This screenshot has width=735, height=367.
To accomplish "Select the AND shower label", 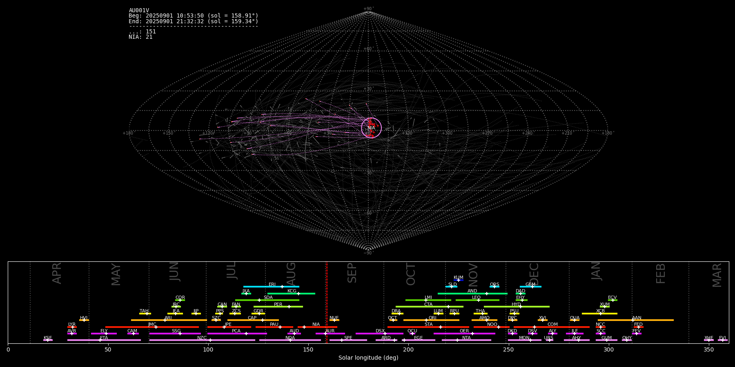I will tap(472, 291).
